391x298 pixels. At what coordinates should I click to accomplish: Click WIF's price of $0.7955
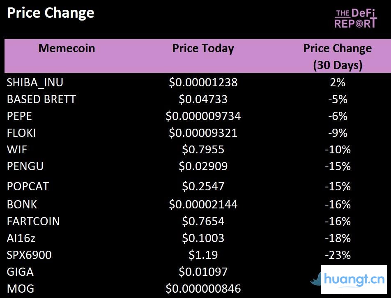[x=203, y=150]
